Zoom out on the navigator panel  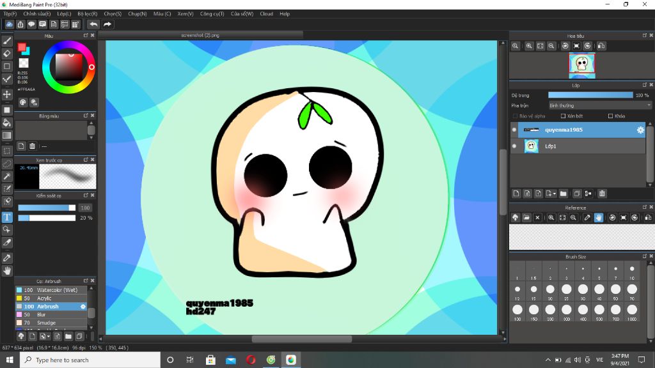tap(551, 46)
